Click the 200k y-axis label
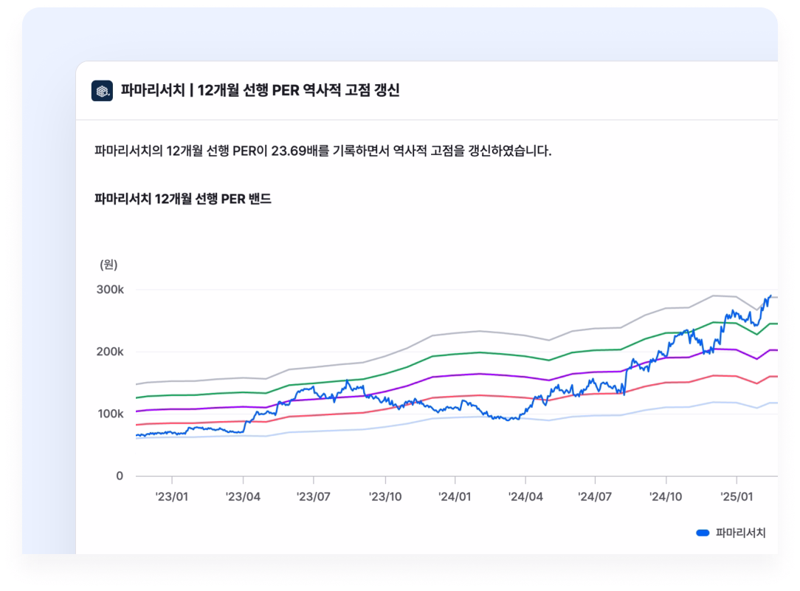The width and height of the screenshot is (800, 591). point(110,352)
